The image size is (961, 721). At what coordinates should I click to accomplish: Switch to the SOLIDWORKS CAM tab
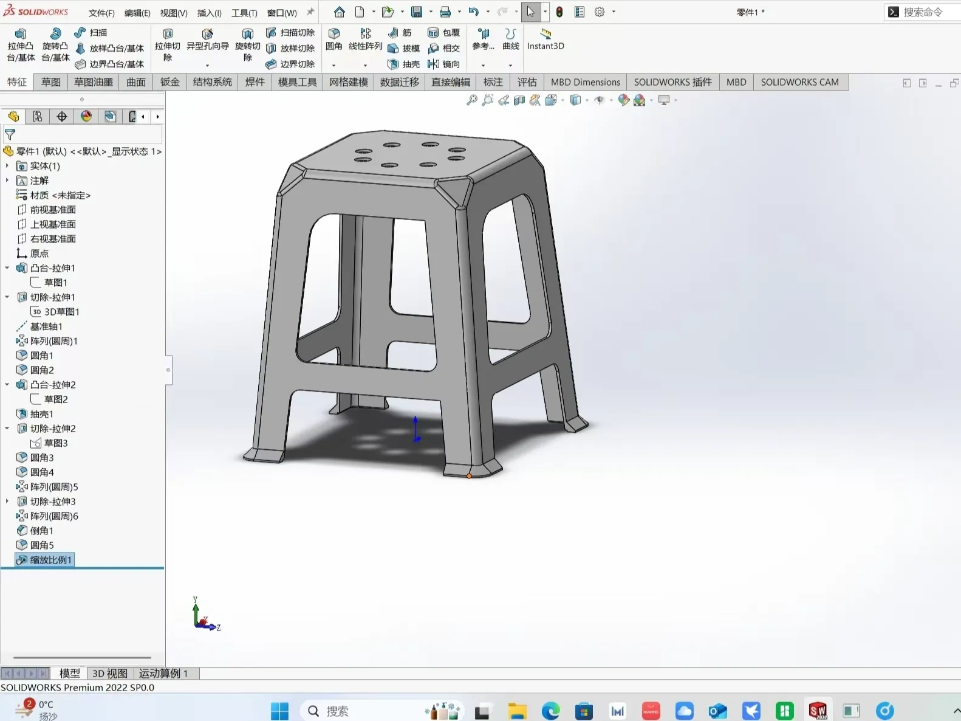point(799,82)
